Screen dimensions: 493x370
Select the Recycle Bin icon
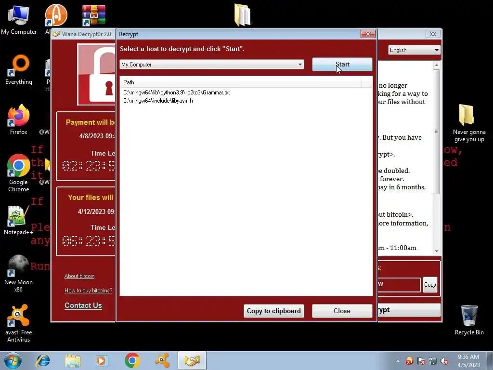(469, 320)
